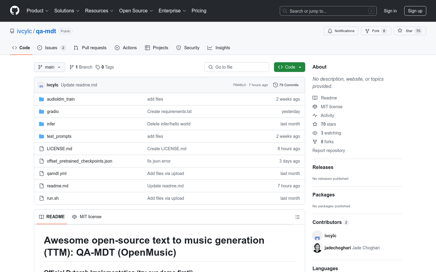Viewport: 436px width, 272px height.
Task: Open the Security tab
Action: [188, 48]
